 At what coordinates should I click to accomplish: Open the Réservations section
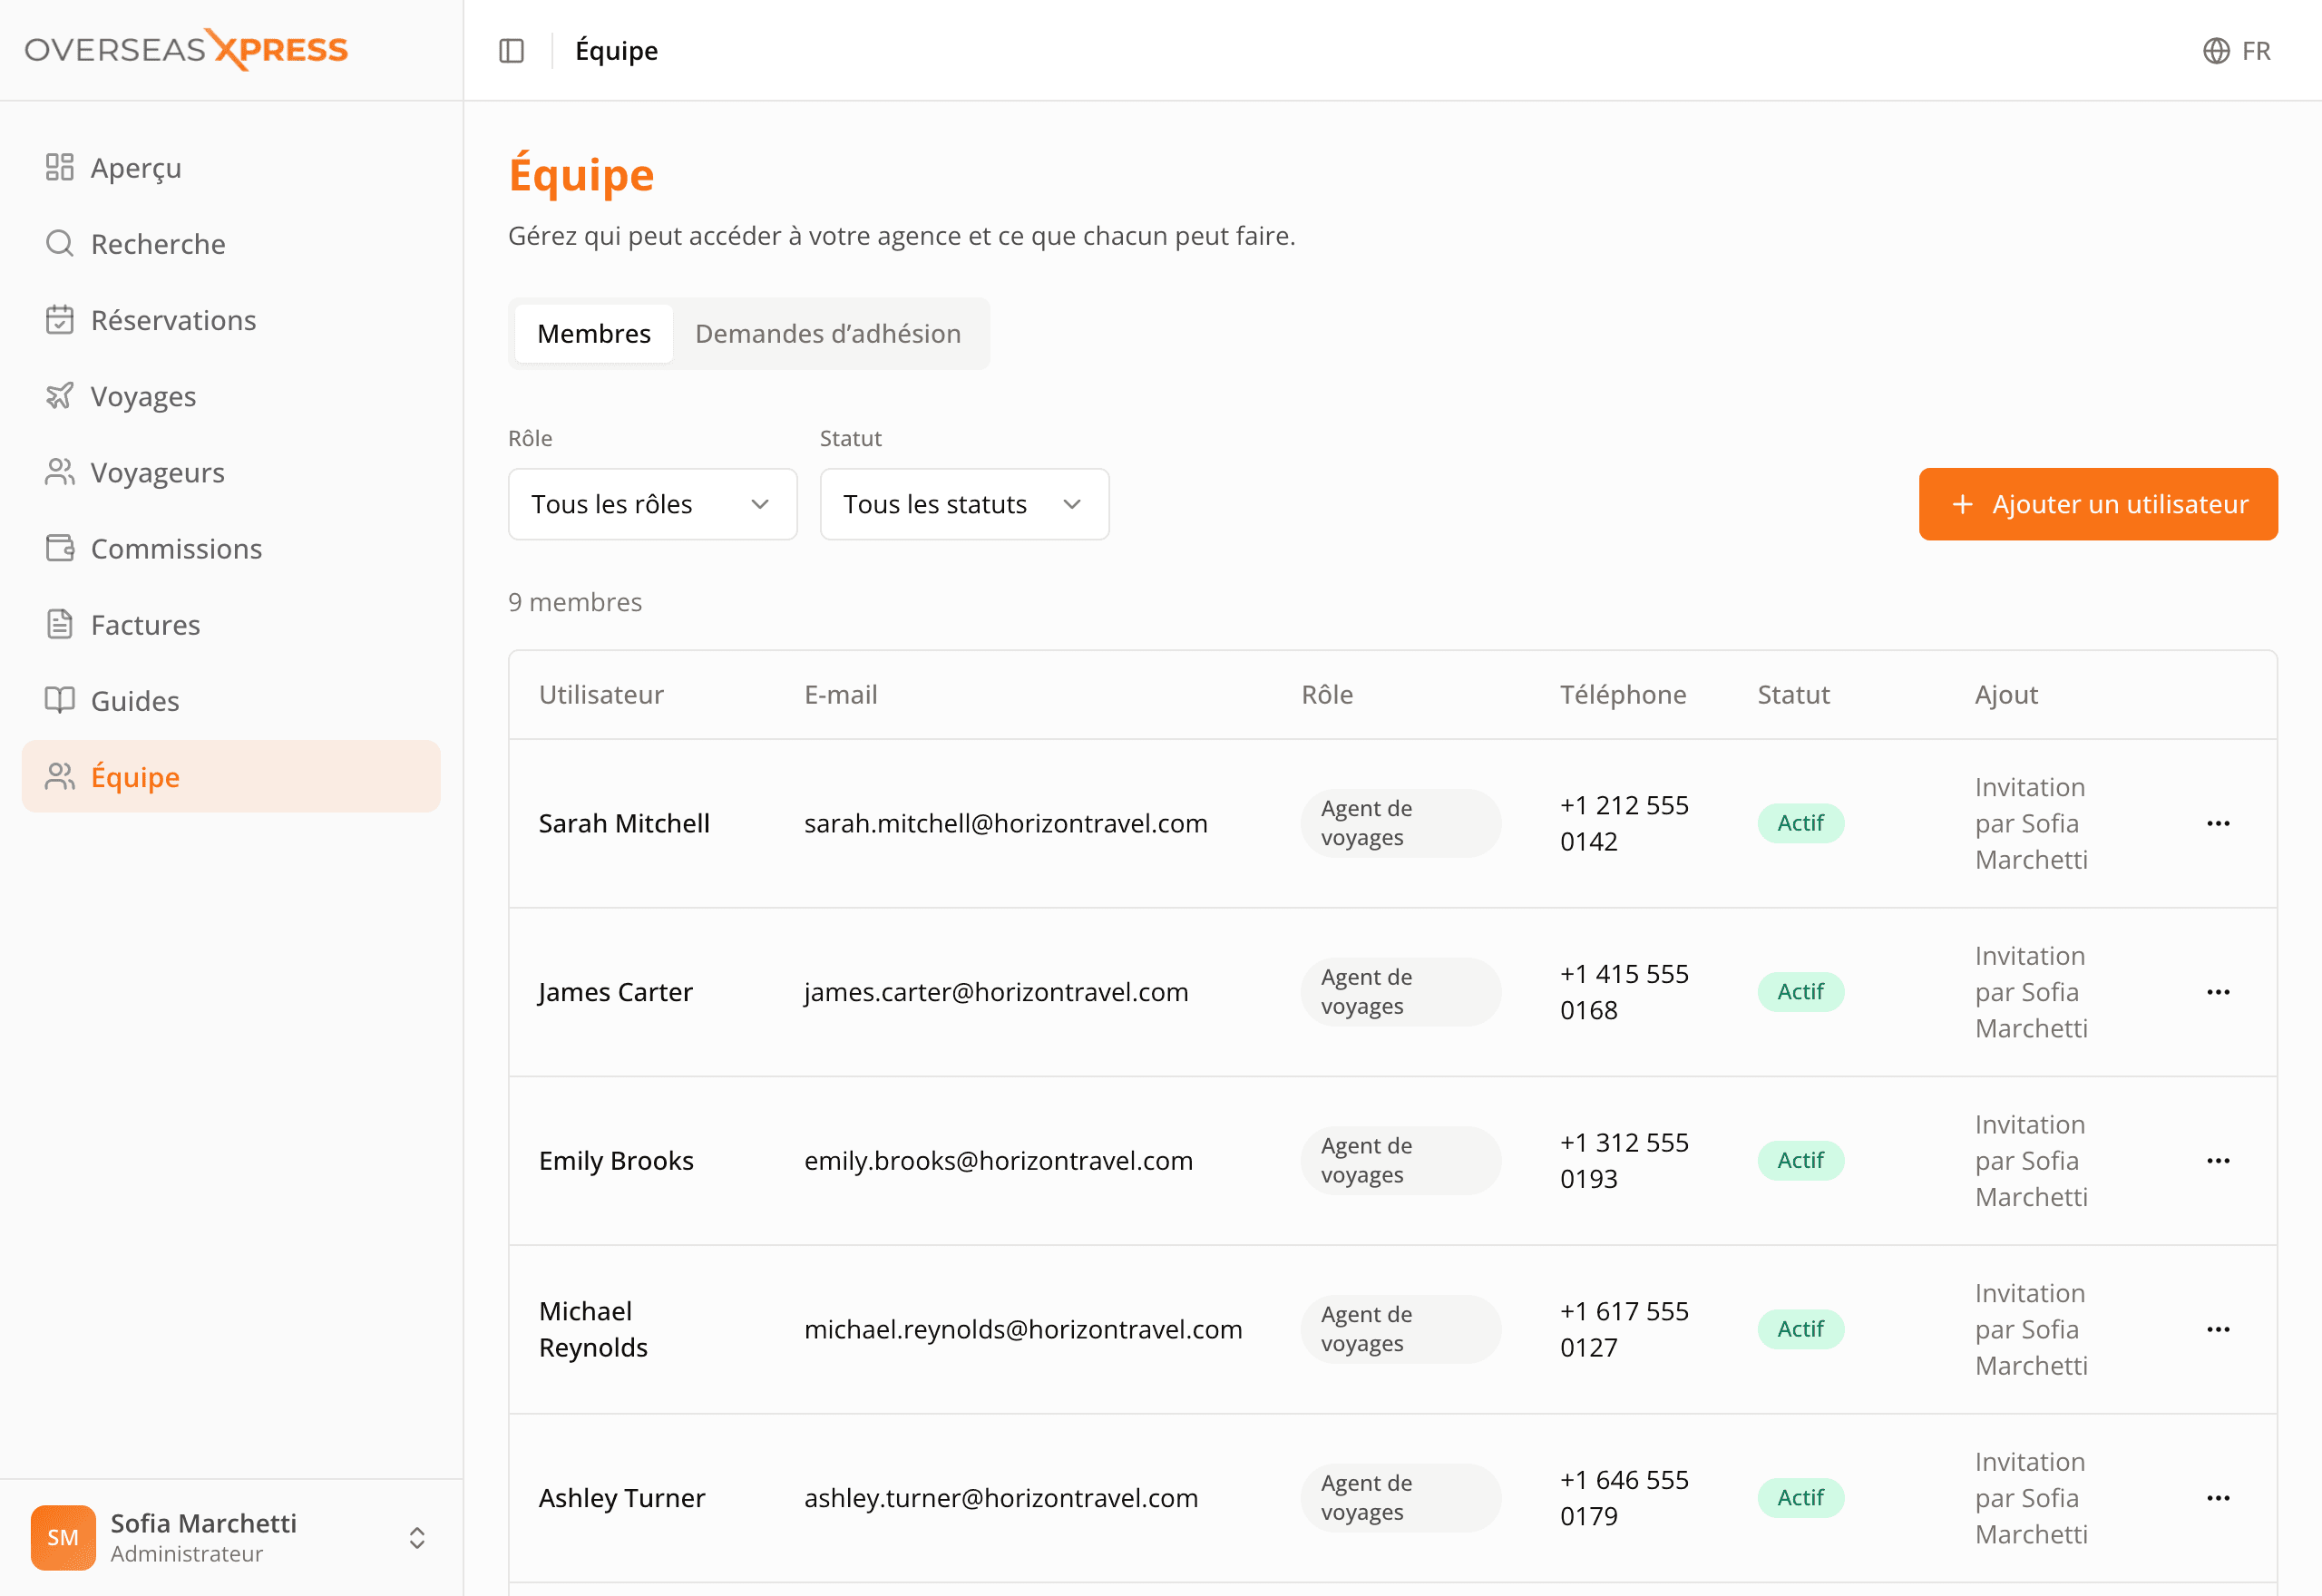[231, 320]
